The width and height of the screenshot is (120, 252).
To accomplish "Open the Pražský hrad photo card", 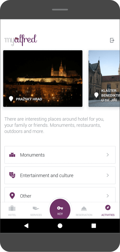I will coord(43,78).
